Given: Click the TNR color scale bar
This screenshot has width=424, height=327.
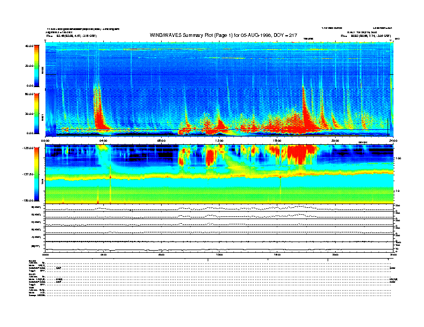Looking at the screenshot, I should (x=36, y=174).
